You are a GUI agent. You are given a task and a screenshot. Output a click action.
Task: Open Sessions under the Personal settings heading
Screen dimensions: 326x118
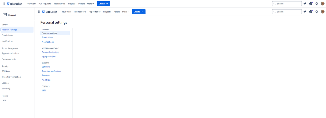[46, 75]
